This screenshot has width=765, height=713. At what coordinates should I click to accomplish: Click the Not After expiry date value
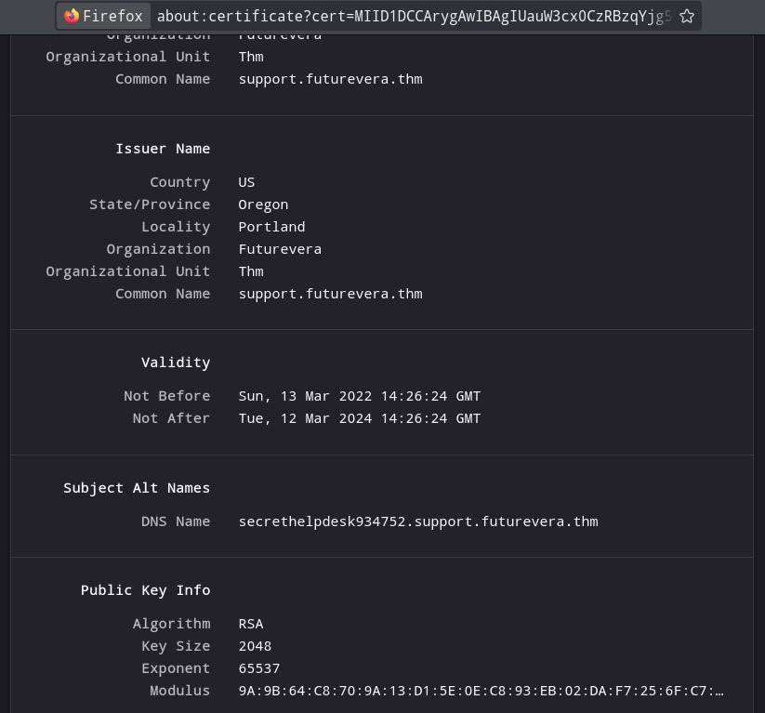pyautogui.click(x=359, y=417)
